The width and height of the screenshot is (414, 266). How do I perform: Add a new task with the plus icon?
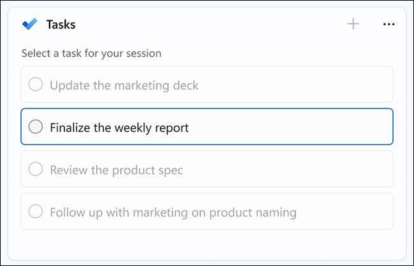353,24
